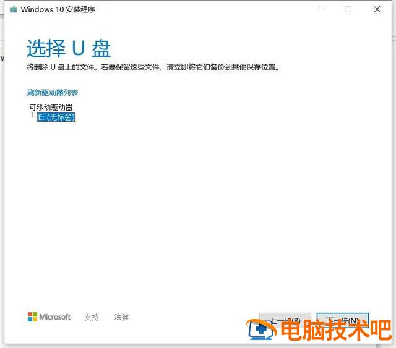Minimize the Windows 10 安装程序 window
The height and width of the screenshot is (348, 396).
point(321,9)
